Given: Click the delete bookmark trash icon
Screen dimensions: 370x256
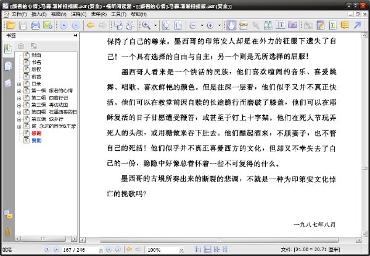Looking at the screenshot, I should 21,46.
